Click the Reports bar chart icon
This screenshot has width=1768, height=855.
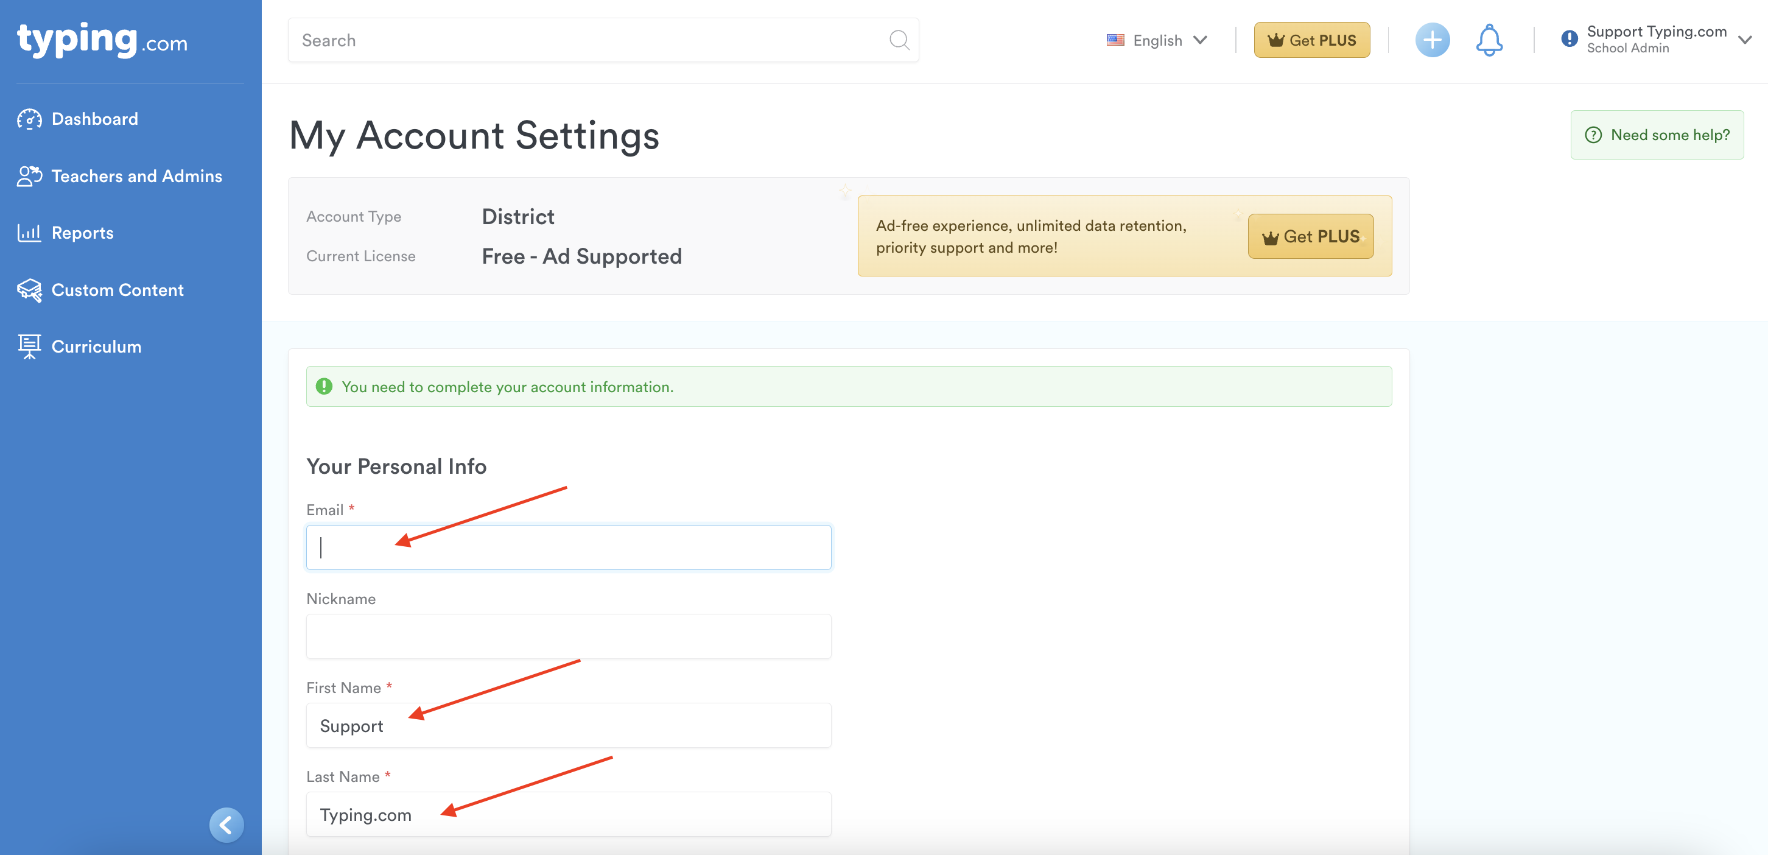(x=29, y=233)
